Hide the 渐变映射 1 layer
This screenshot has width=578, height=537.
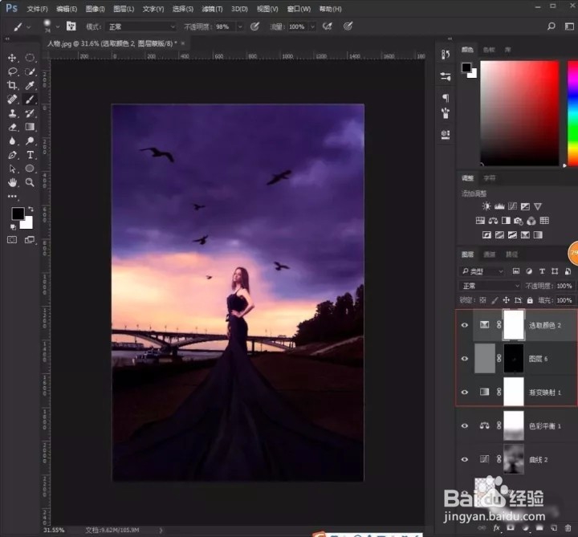click(465, 393)
